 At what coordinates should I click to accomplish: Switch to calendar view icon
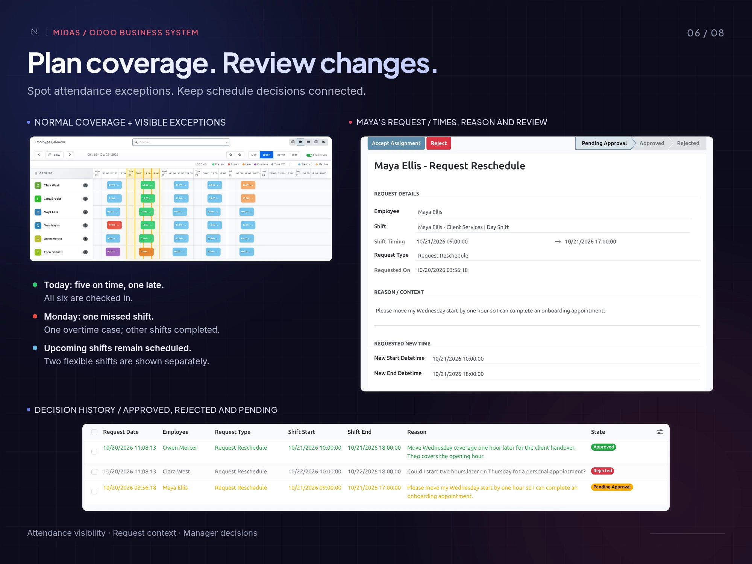pyautogui.click(x=293, y=142)
